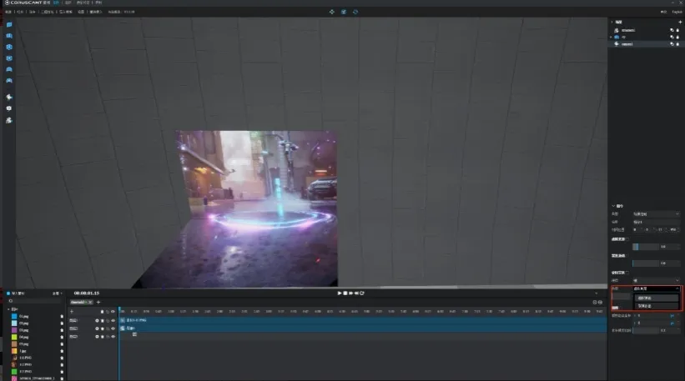Open the asset type filter dropdown
This screenshot has width=685, height=381.
58,293
